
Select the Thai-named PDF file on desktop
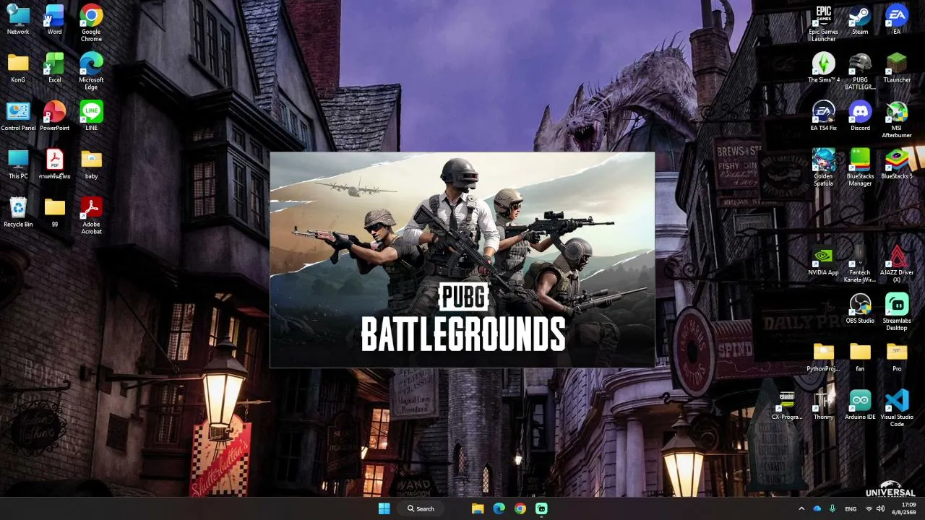[54, 165]
